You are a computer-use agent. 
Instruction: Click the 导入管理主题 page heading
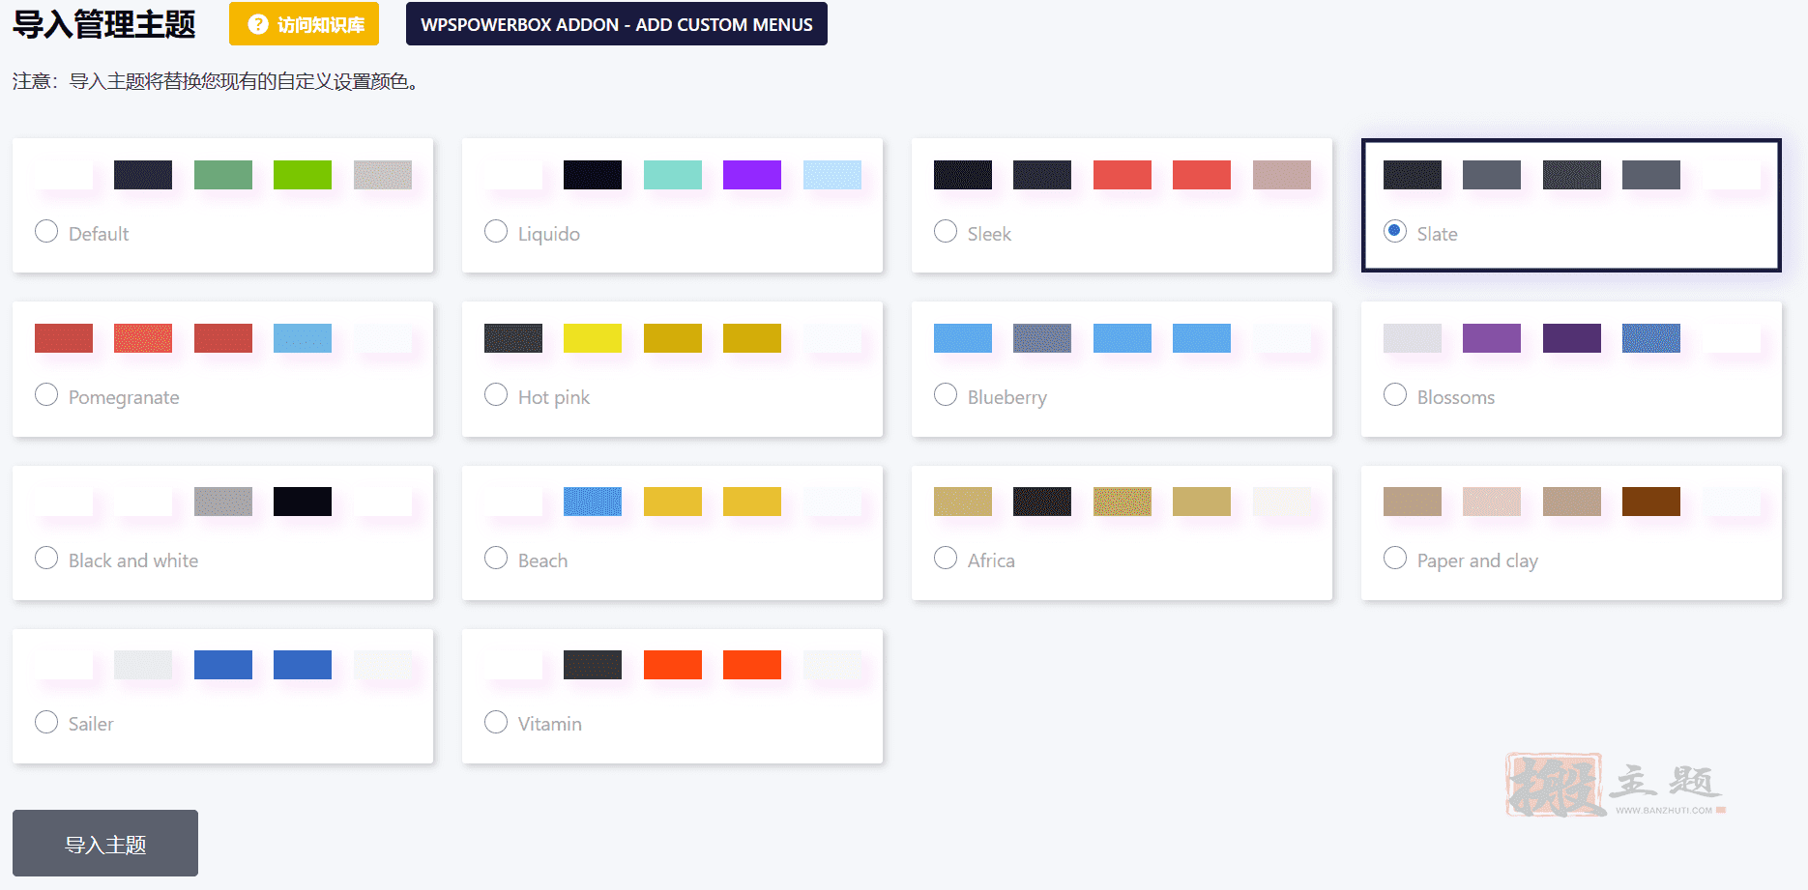104,24
